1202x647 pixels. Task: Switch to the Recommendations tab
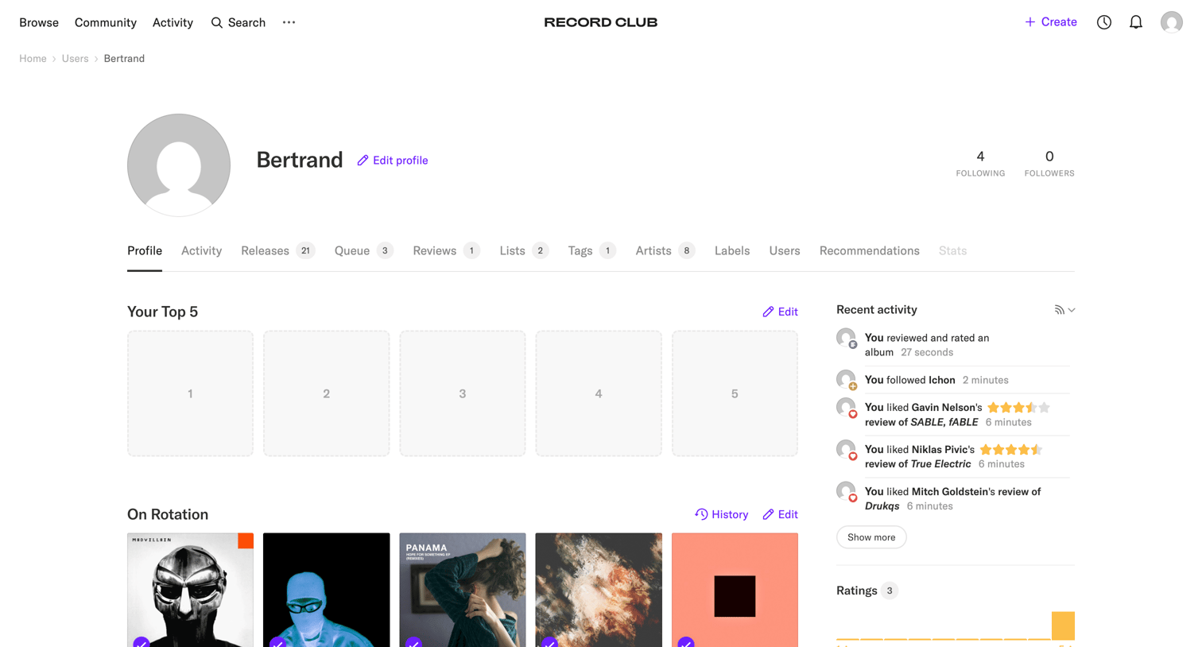coord(869,250)
